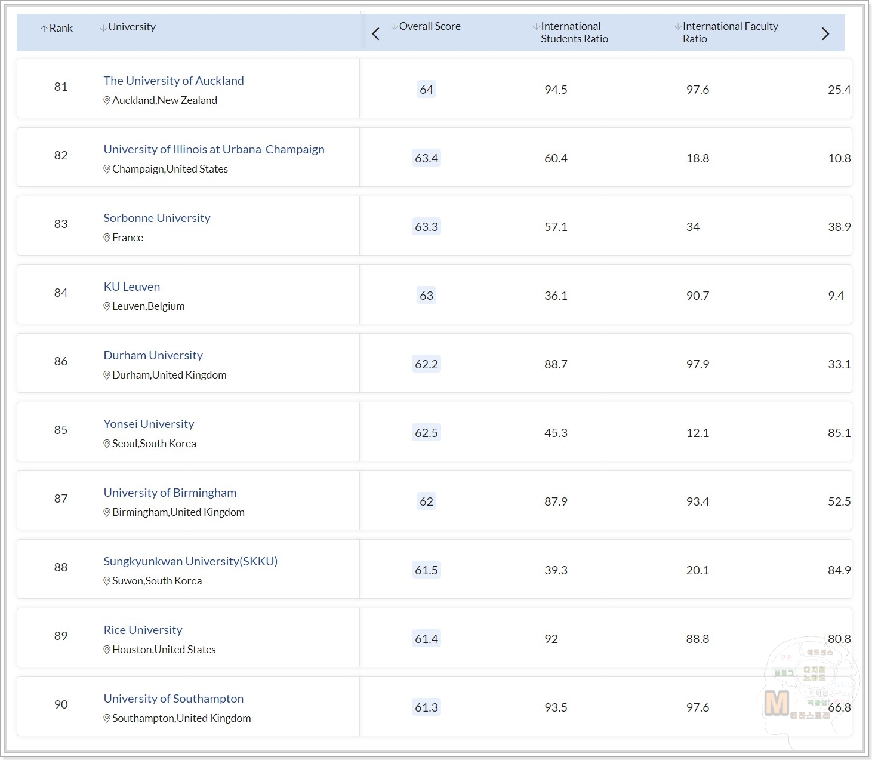
Task: Click the overall score 62.5 badge
Action: pos(426,433)
